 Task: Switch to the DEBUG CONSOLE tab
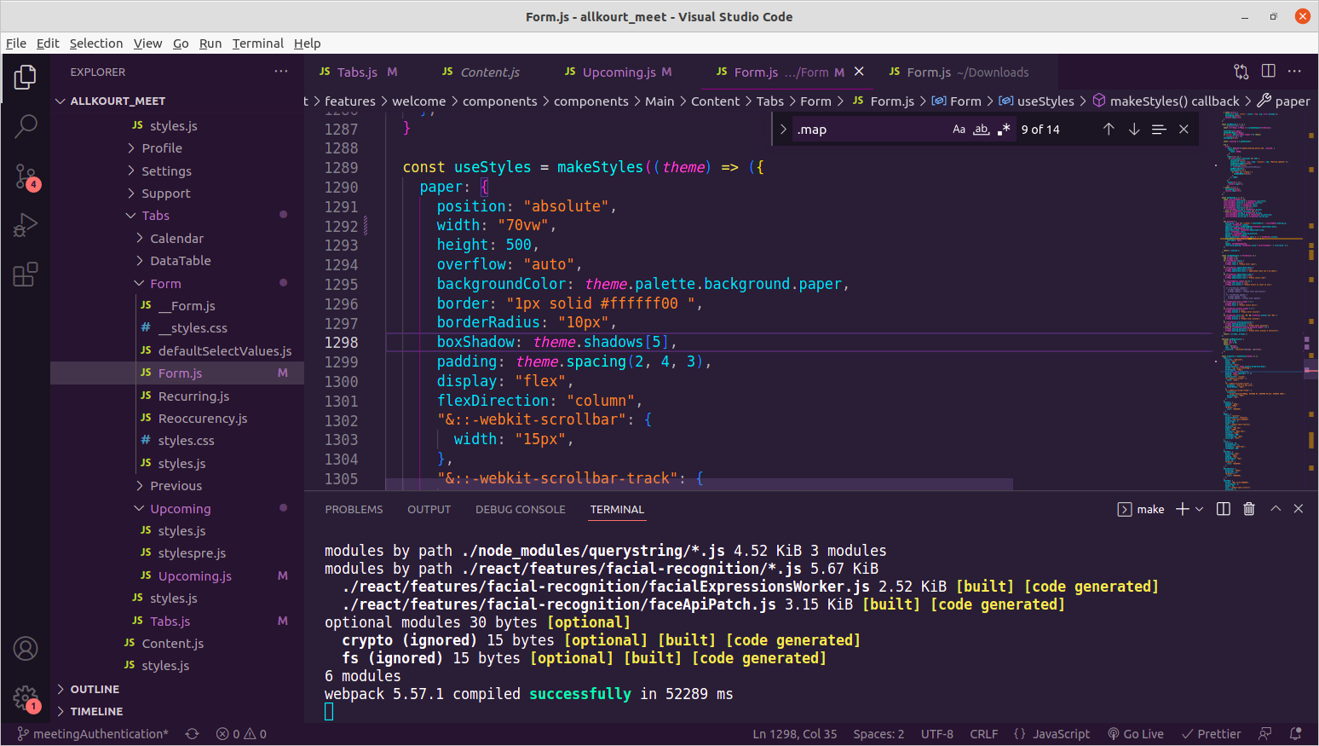tap(520, 510)
